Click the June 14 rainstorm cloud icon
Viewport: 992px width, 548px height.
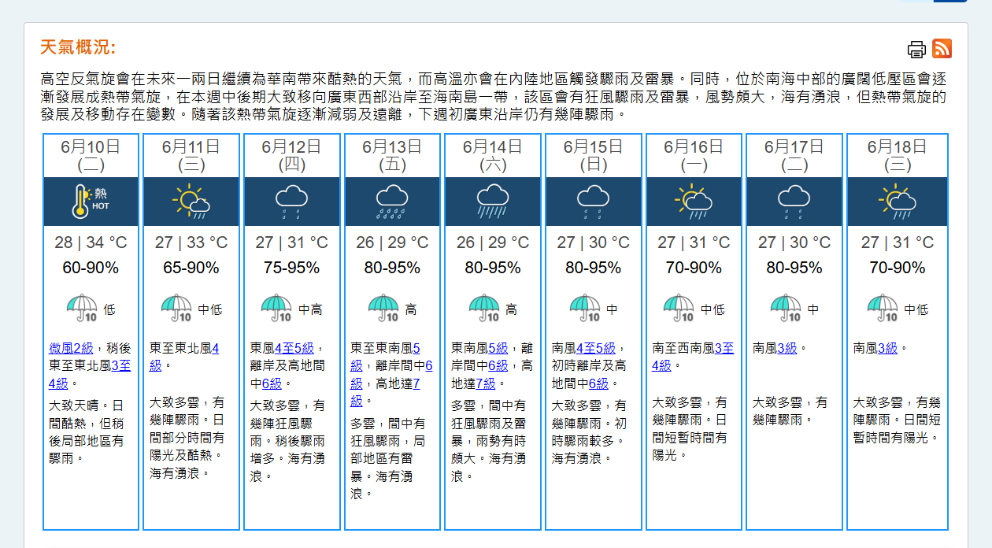(493, 202)
